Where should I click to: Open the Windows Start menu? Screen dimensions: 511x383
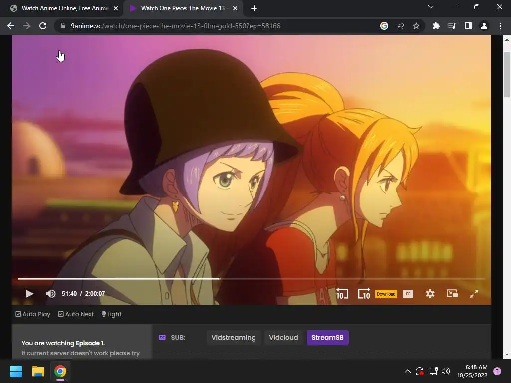[16, 371]
